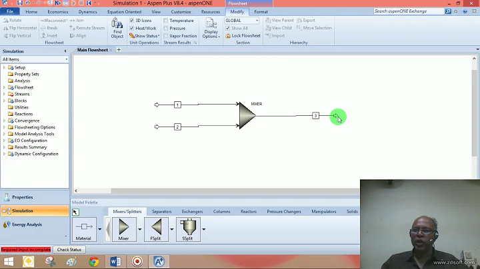Open Windows Start button
The image size is (480, 269).
pyautogui.click(x=9, y=262)
